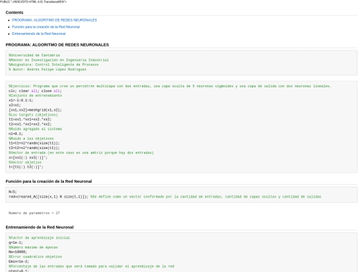Click the code line n1=0.1;
The height and width of the screenshot is (272, 363).
pyautogui.click(x=15, y=134)
